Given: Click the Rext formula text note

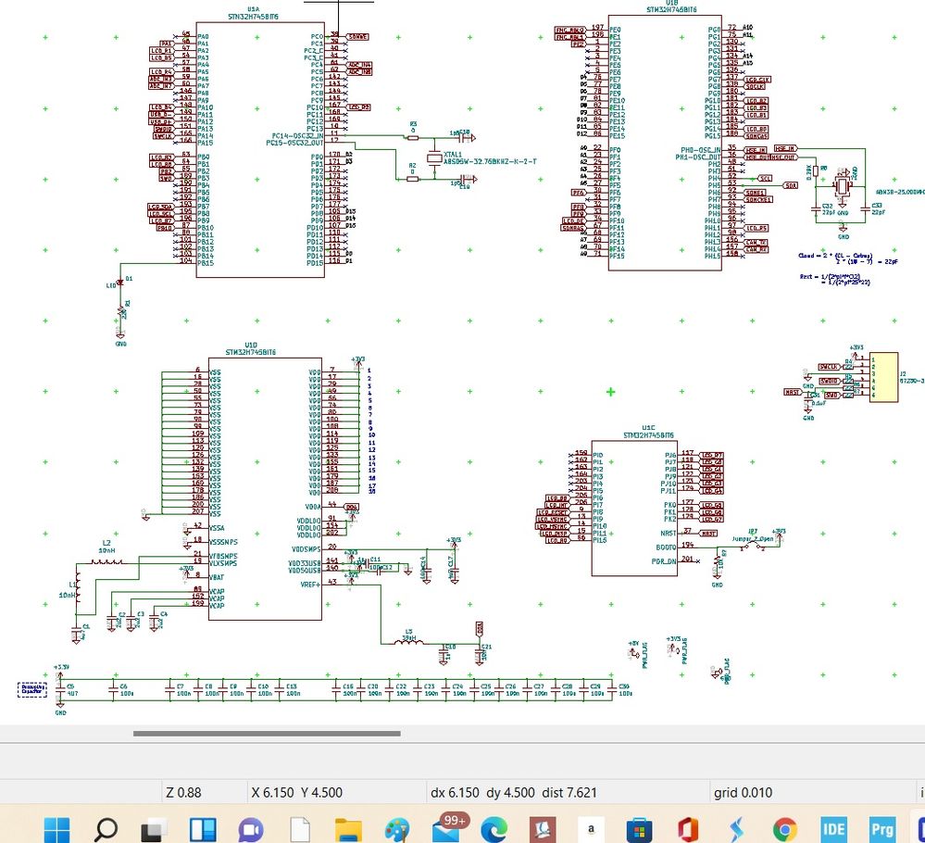Looking at the screenshot, I should click(x=835, y=279).
